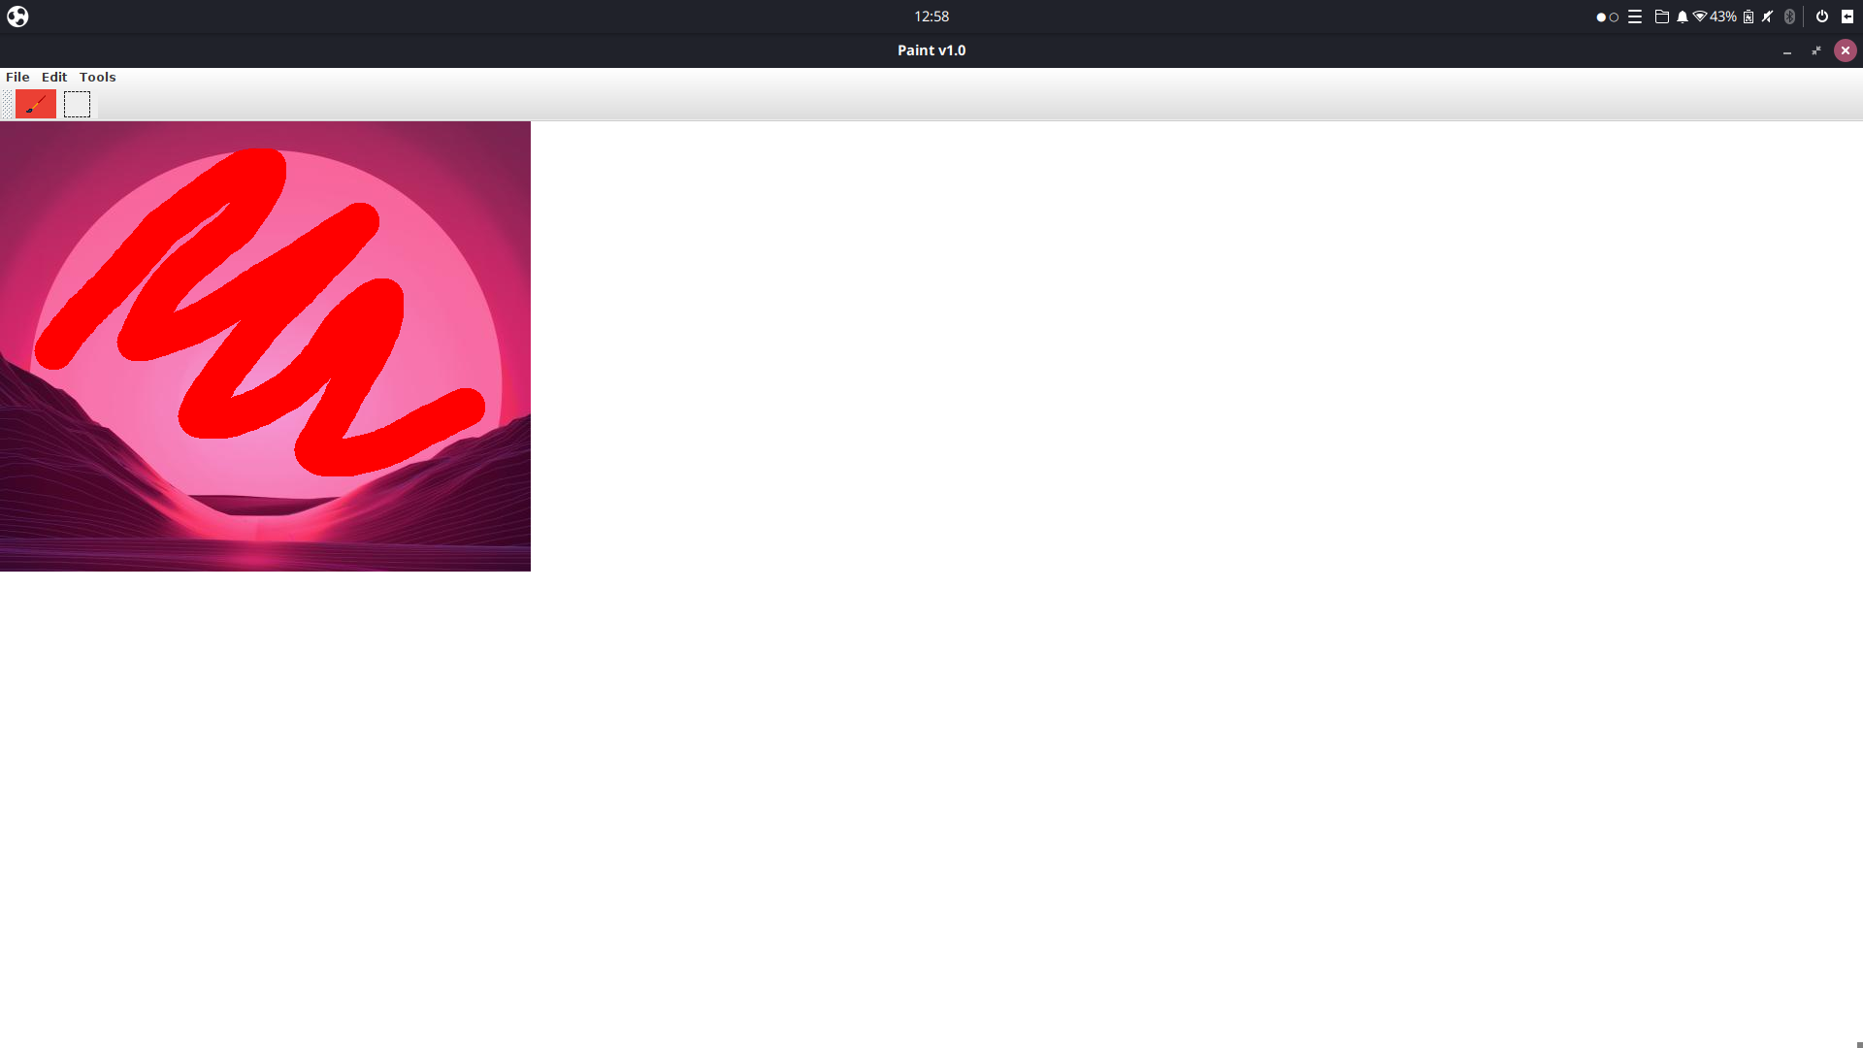Select the red paintbrush tool

(36, 104)
